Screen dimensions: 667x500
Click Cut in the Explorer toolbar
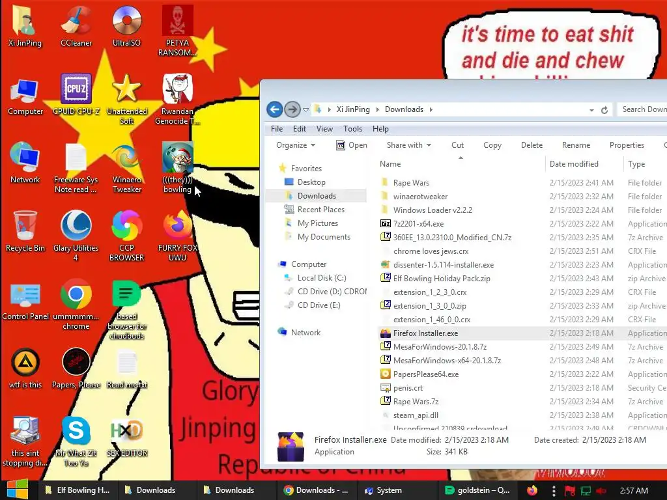click(x=458, y=145)
